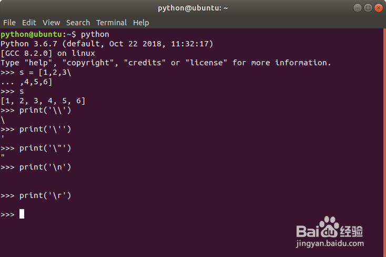The width and height of the screenshot is (386, 257).
Task: Open the Help menu
Action: [x=141, y=23]
